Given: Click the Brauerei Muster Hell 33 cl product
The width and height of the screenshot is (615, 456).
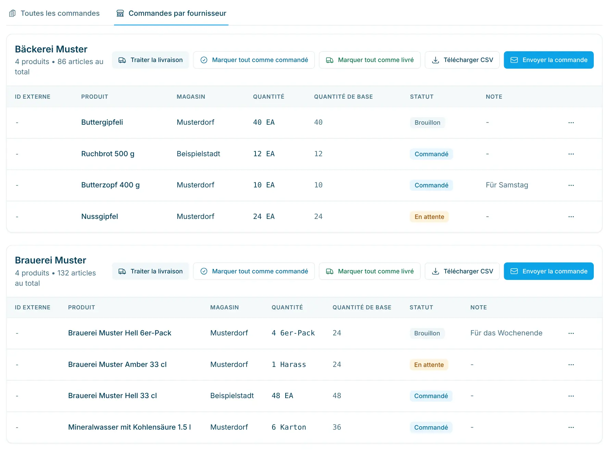Looking at the screenshot, I should coord(112,396).
